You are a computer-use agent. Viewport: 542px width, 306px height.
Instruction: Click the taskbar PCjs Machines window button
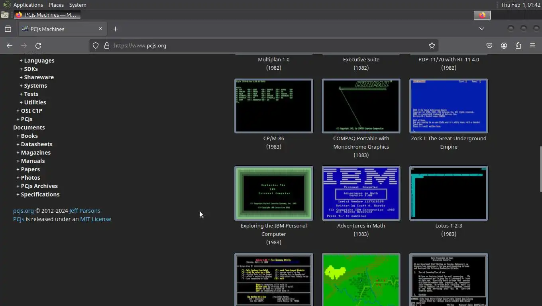pyautogui.click(x=47, y=15)
